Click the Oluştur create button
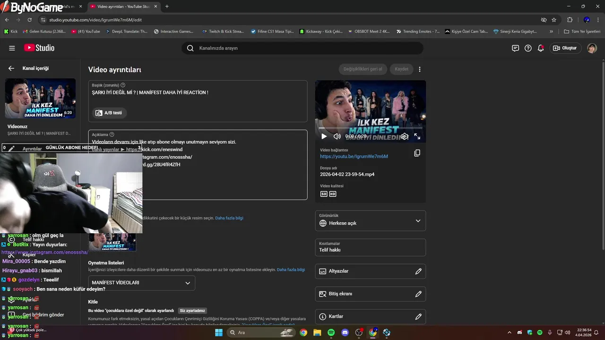This screenshot has width=605, height=340. (565, 48)
